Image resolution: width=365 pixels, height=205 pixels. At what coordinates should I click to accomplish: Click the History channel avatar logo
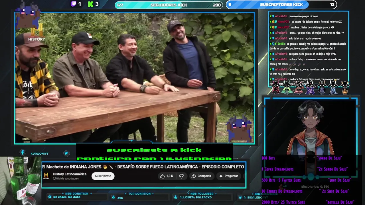[46, 176]
